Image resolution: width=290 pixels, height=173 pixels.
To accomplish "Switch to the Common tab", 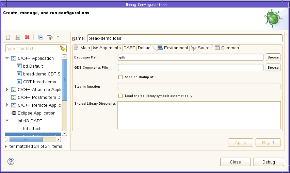I will pos(227,48).
